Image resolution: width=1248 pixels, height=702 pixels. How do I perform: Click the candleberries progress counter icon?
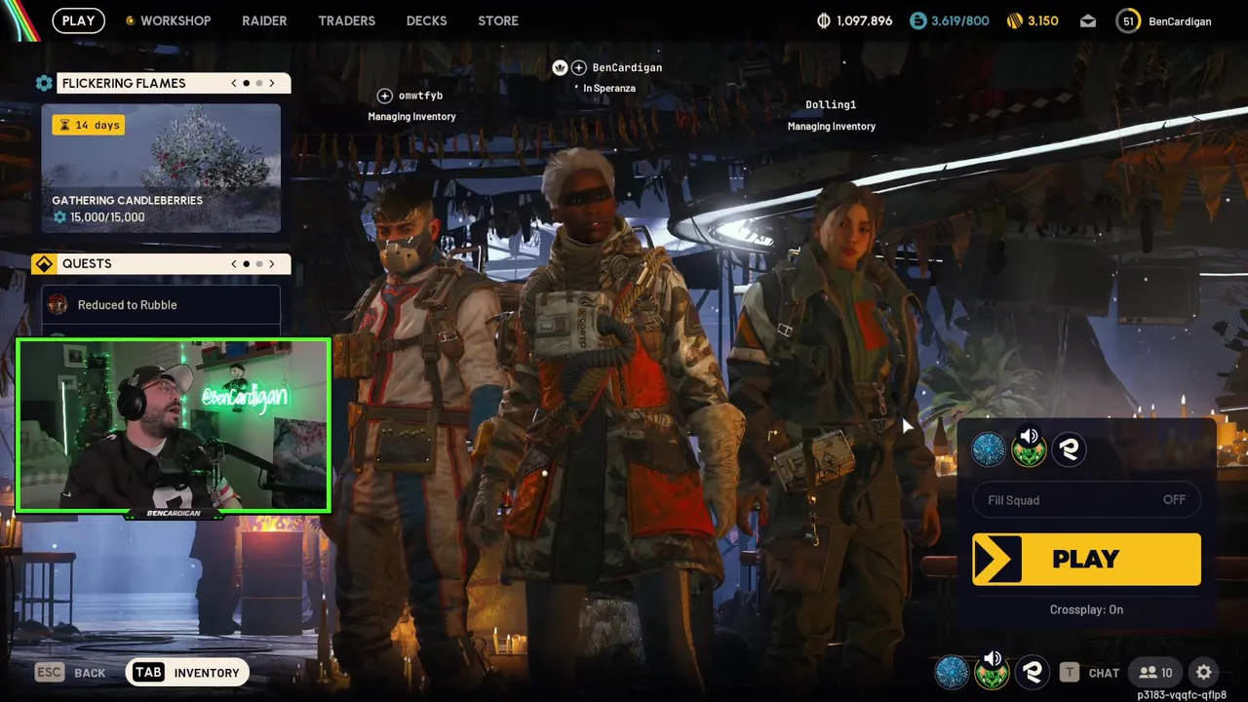tap(59, 217)
